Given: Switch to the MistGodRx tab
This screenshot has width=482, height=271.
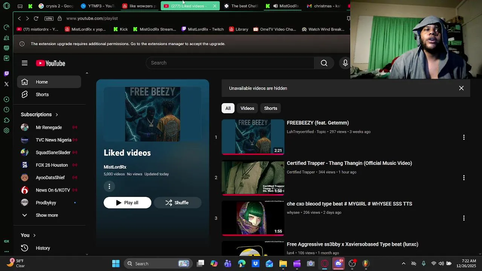Looking at the screenshot, I should (x=282, y=6).
